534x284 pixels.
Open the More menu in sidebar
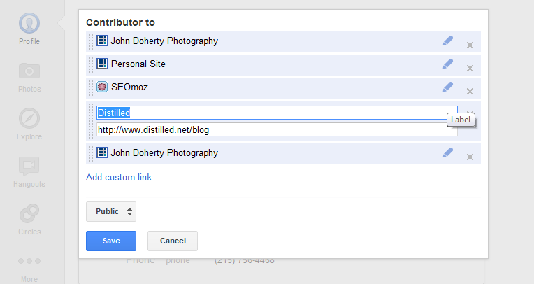click(x=29, y=261)
